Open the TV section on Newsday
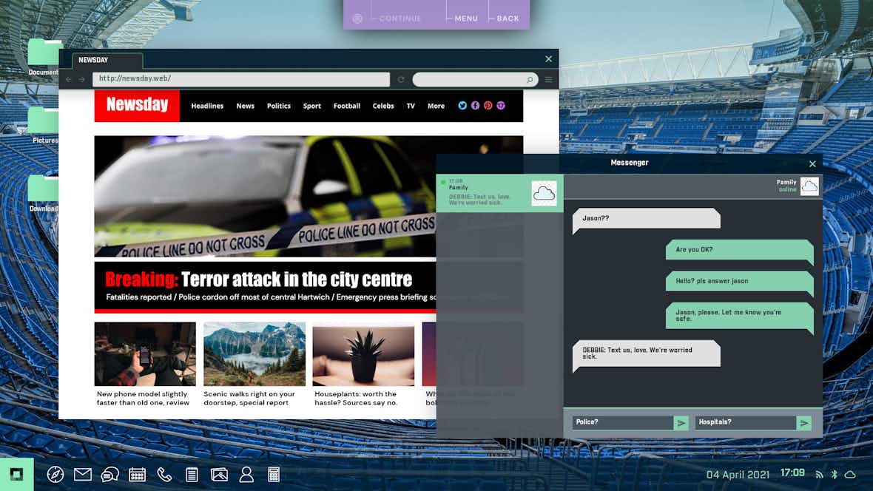Image resolution: width=873 pixels, height=491 pixels. coord(411,106)
